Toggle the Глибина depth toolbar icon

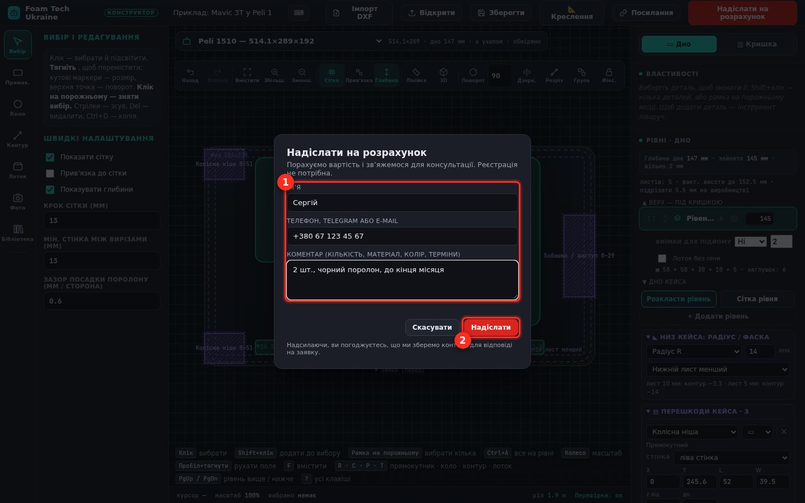coord(386,75)
